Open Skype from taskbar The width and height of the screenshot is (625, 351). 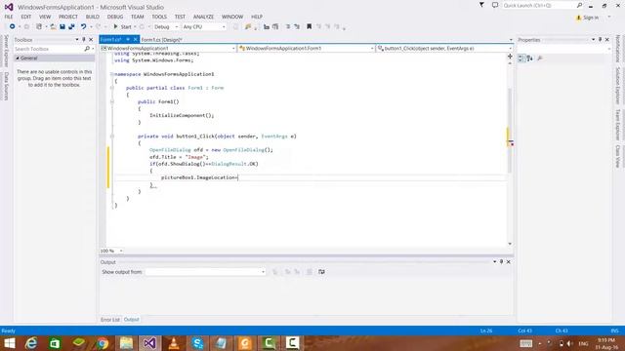coord(197,343)
